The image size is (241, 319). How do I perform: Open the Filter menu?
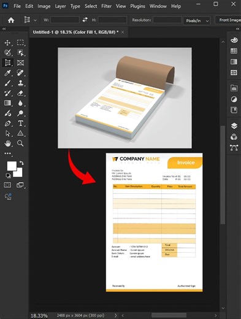tap(107, 6)
